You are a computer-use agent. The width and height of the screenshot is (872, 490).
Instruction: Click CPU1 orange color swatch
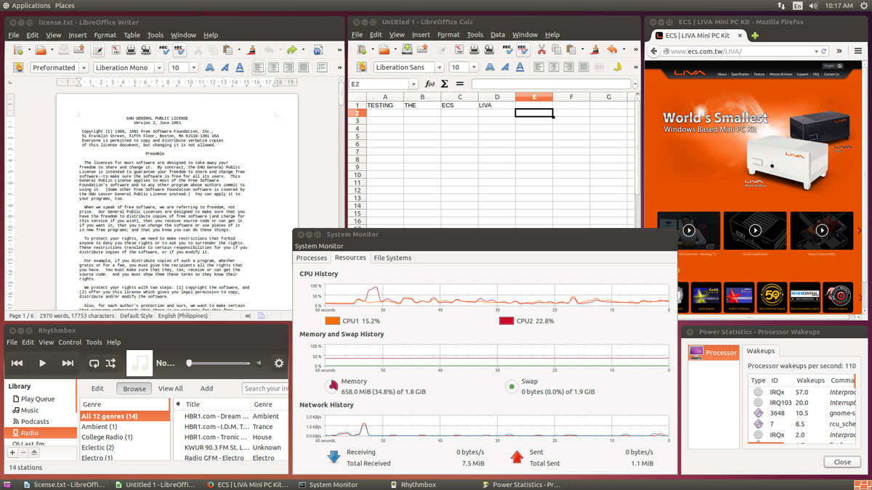pyautogui.click(x=332, y=321)
